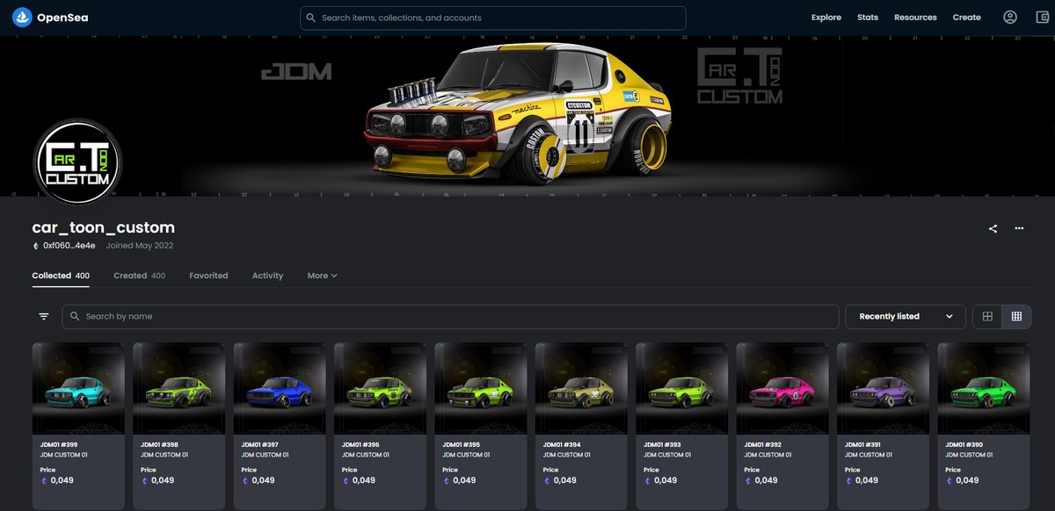Click the JDM01 #394 title text
The height and width of the screenshot is (511, 1055).
tap(562, 445)
